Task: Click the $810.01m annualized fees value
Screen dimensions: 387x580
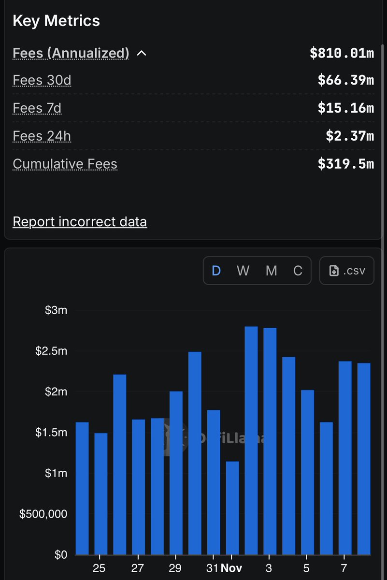Action: 342,53
